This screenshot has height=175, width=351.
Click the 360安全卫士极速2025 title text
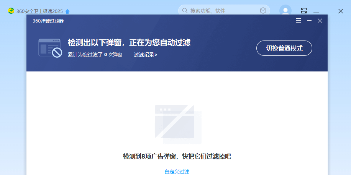[39, 11]
